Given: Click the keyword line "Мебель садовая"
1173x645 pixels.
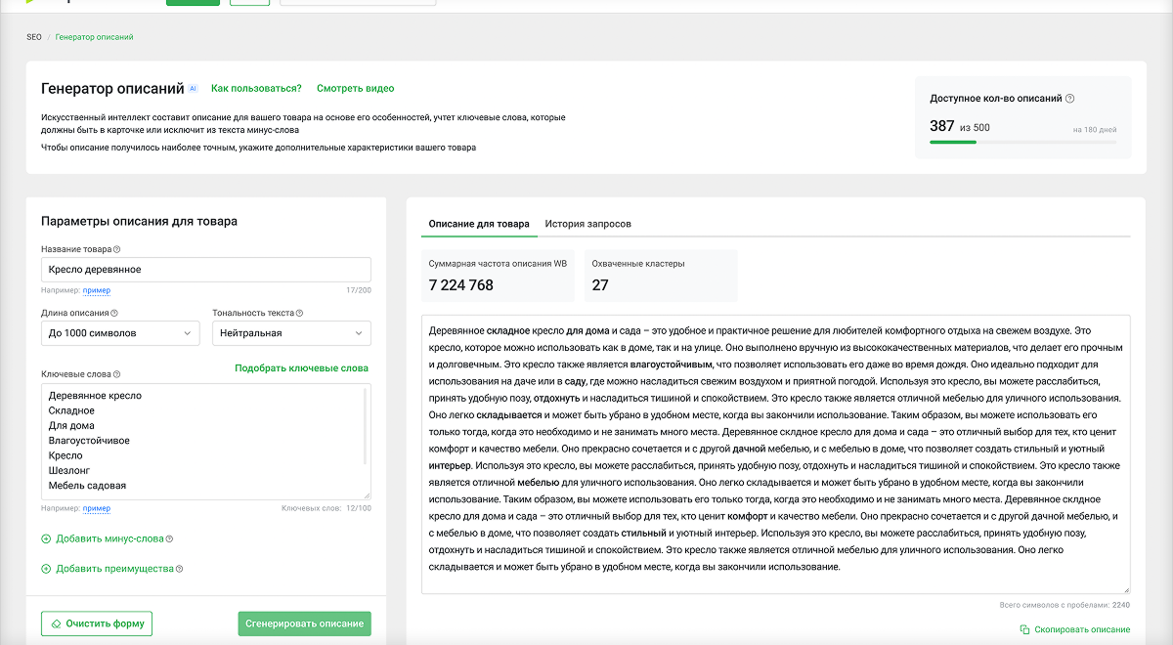Looking at the screenshot, I should click(x=87, y=486).
